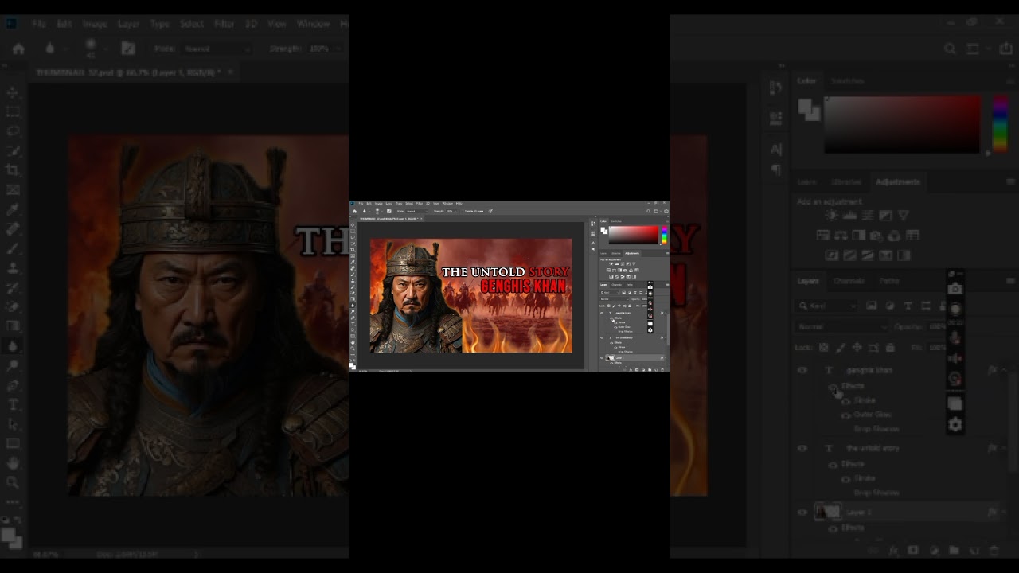Select the Move tool in the dimmed backdrop

[13, 92]
